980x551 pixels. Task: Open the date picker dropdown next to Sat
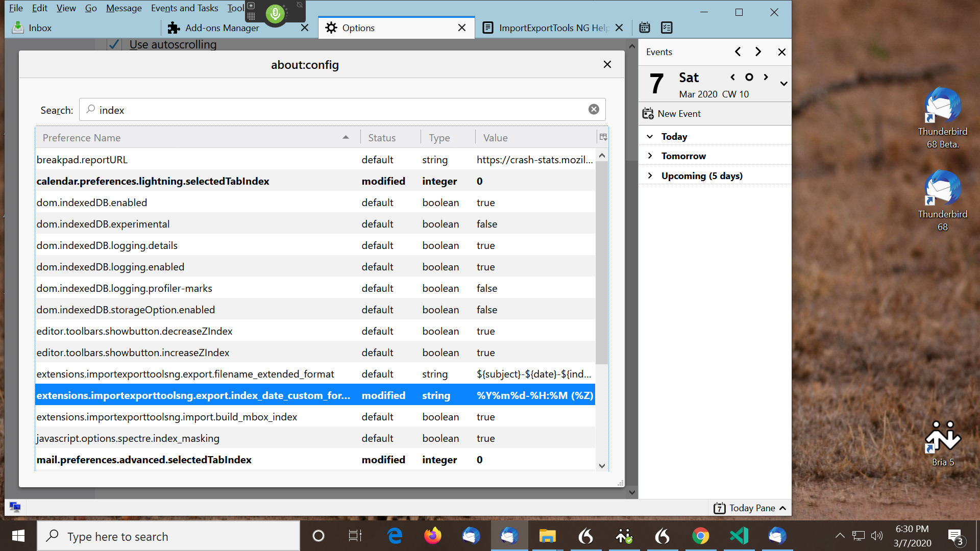[783, 84]
